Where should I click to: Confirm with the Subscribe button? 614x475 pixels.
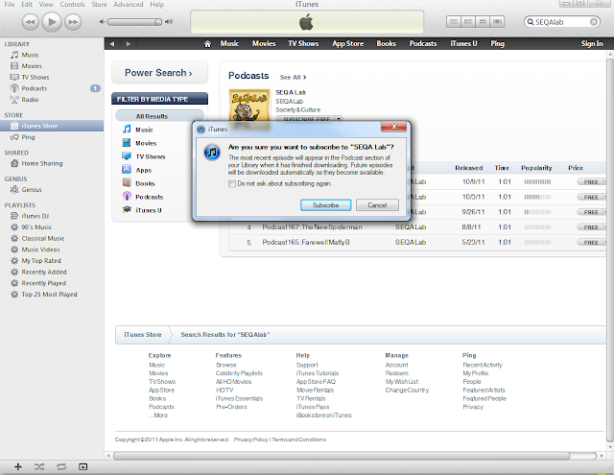[x=325, y=204]
